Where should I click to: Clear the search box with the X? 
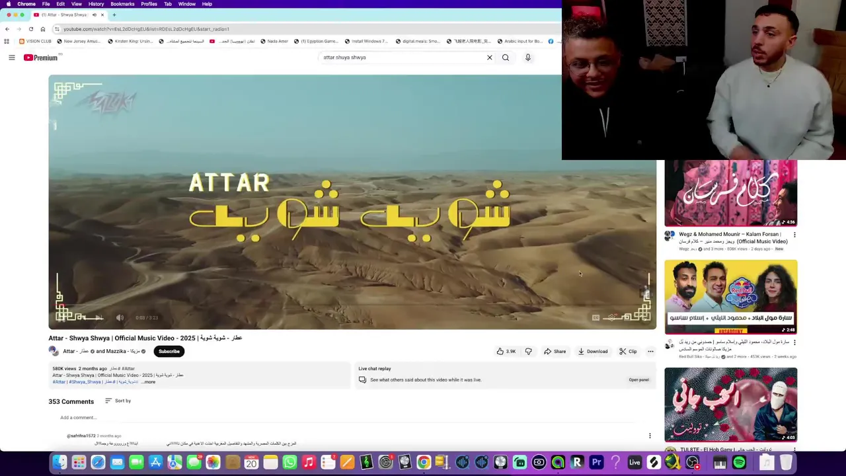[x=490, y=58]
